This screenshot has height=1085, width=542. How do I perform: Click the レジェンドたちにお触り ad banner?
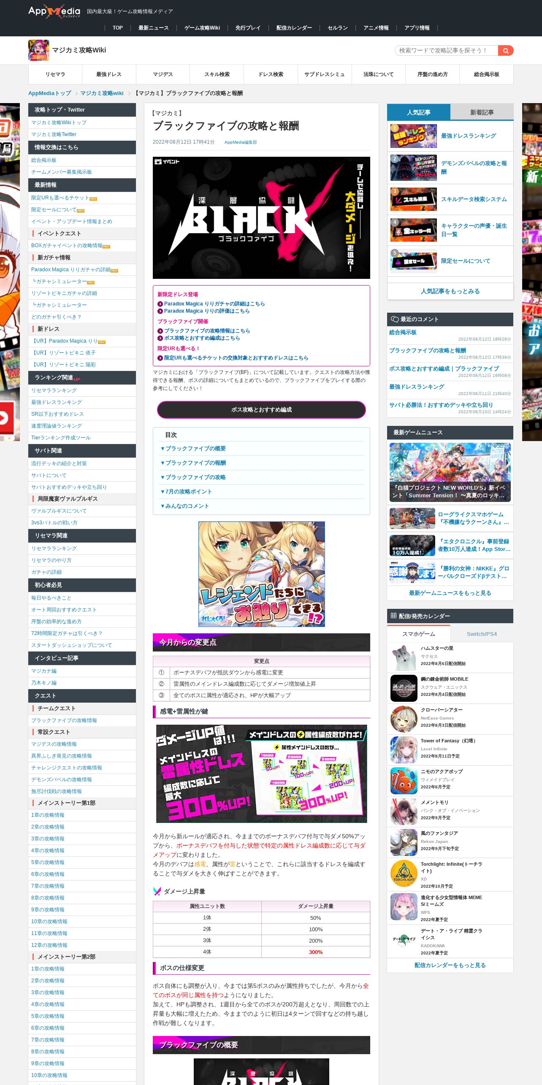pyautogui.click(x=262, y=574)
